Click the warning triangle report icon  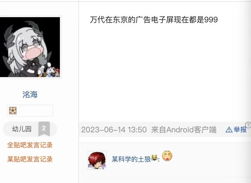[229, 130]
